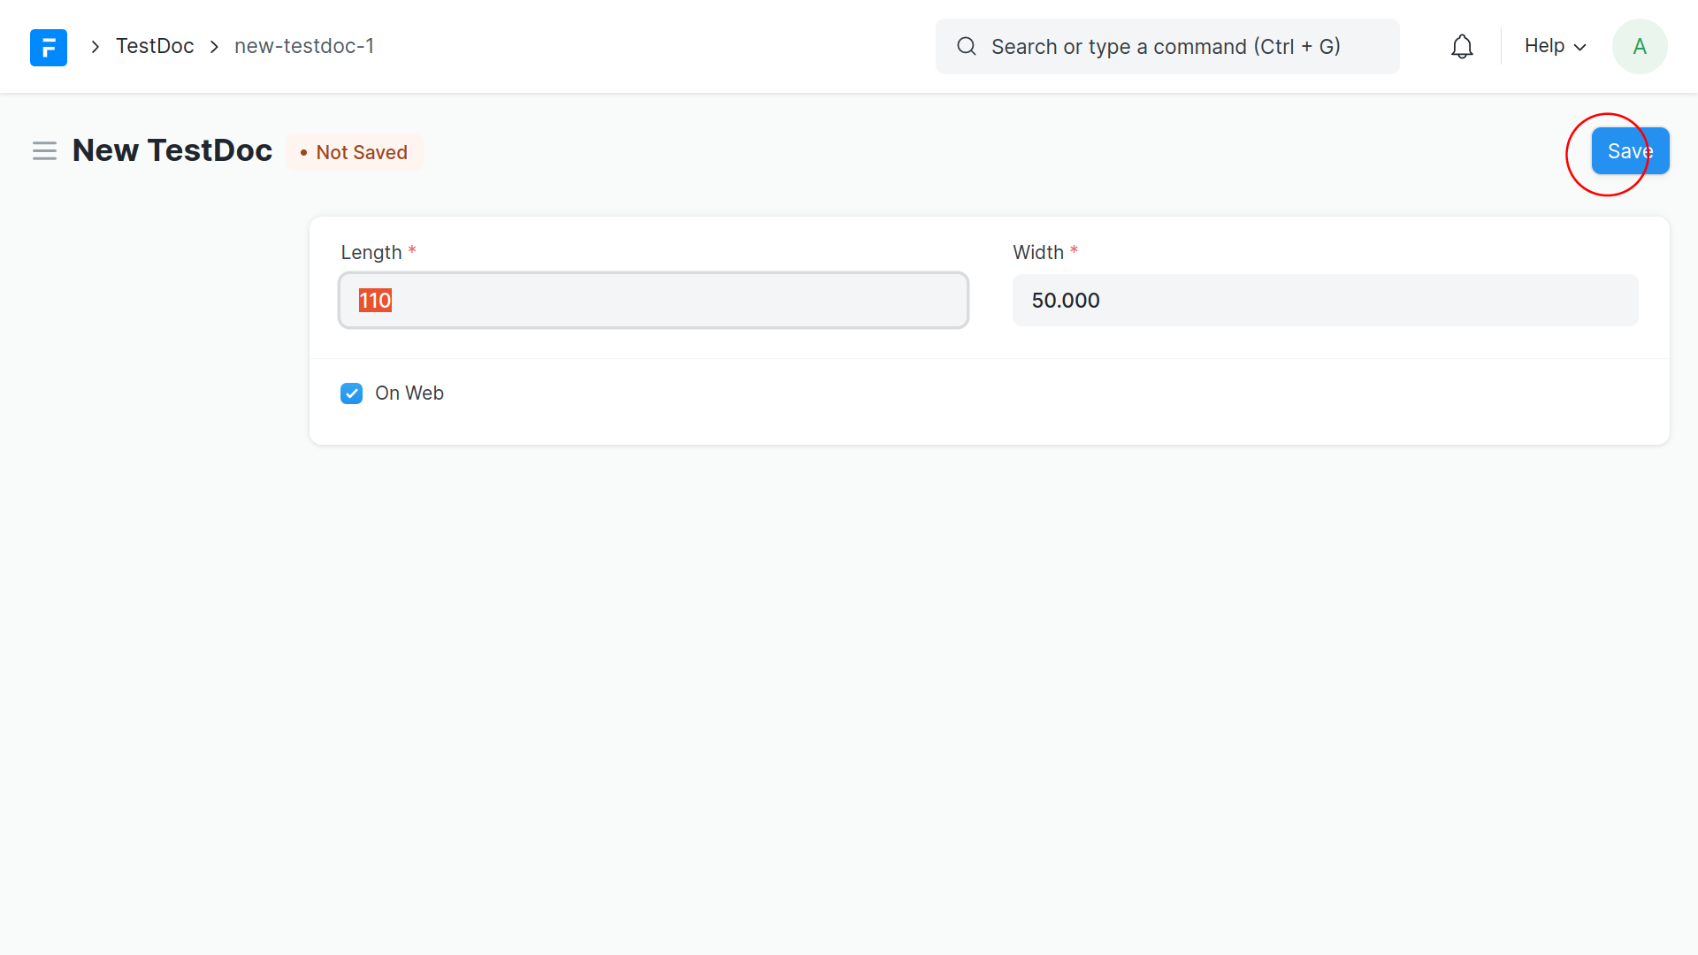Click the Width field label

coord(1037,253)
